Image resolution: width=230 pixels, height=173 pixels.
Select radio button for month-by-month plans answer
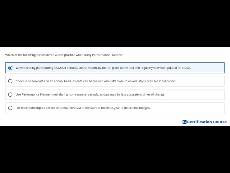coord(10,68)
